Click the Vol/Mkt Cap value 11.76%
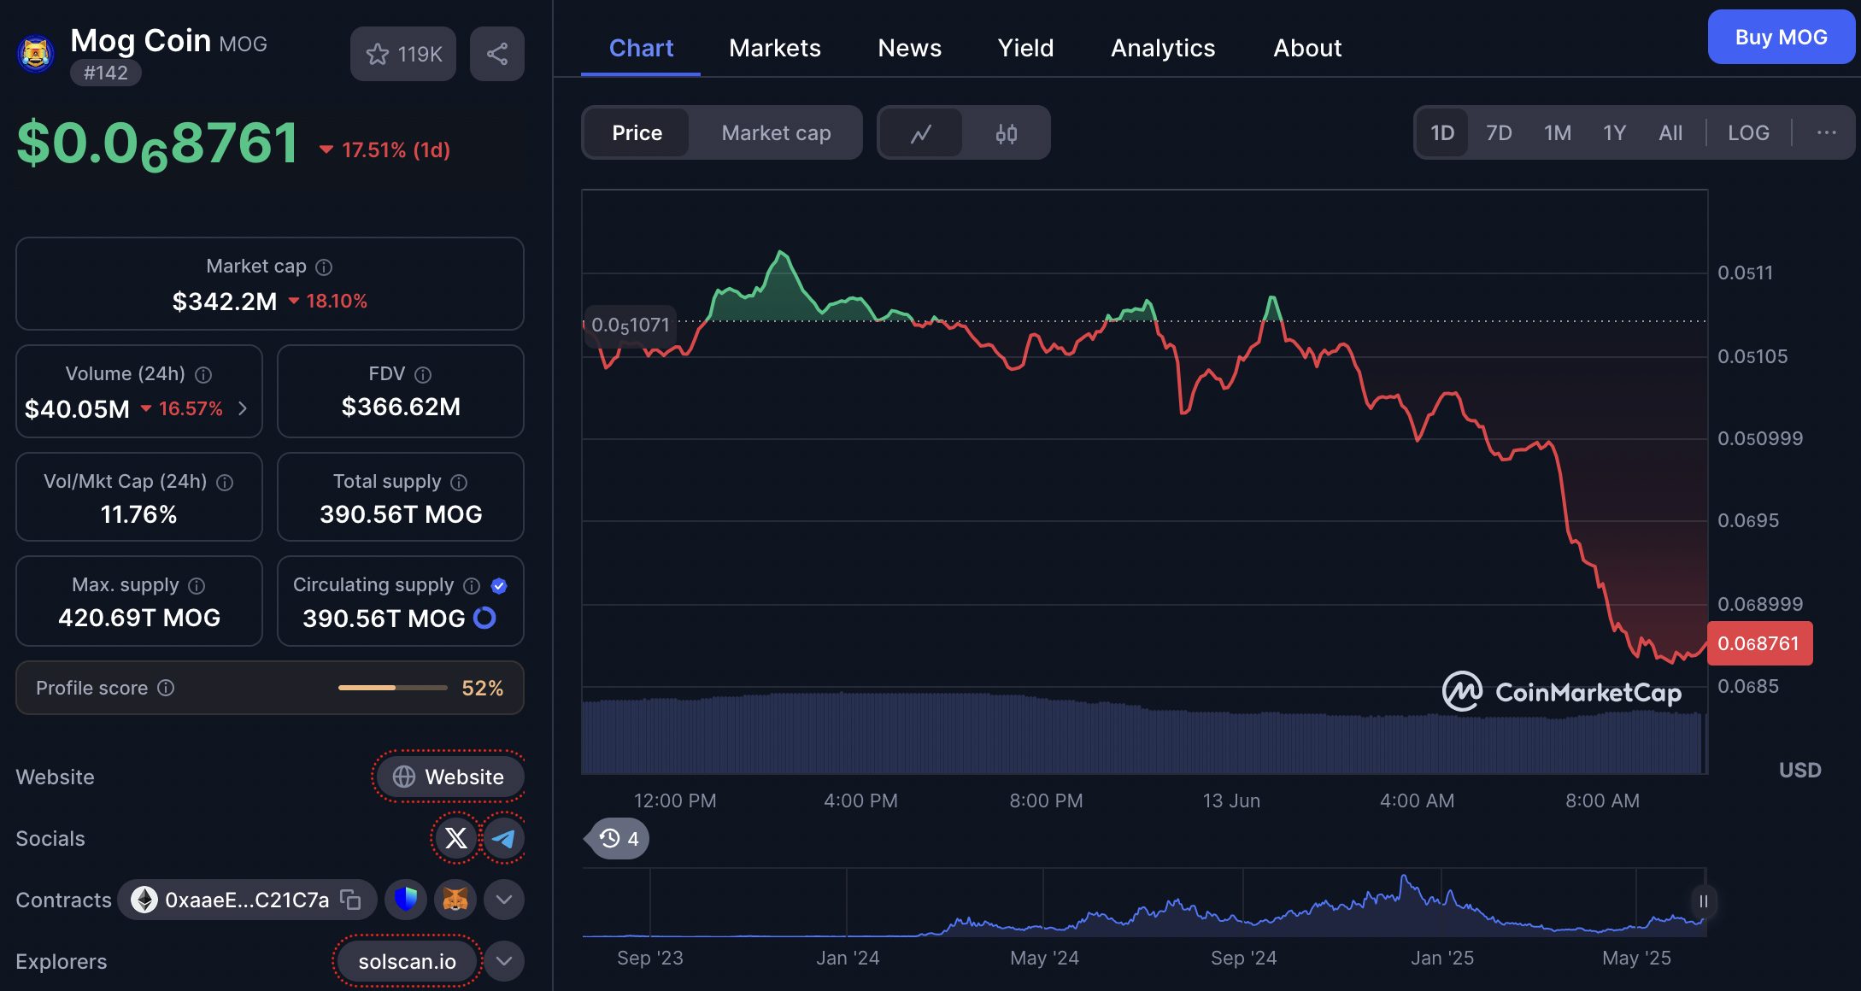 (x=138, y=514)
